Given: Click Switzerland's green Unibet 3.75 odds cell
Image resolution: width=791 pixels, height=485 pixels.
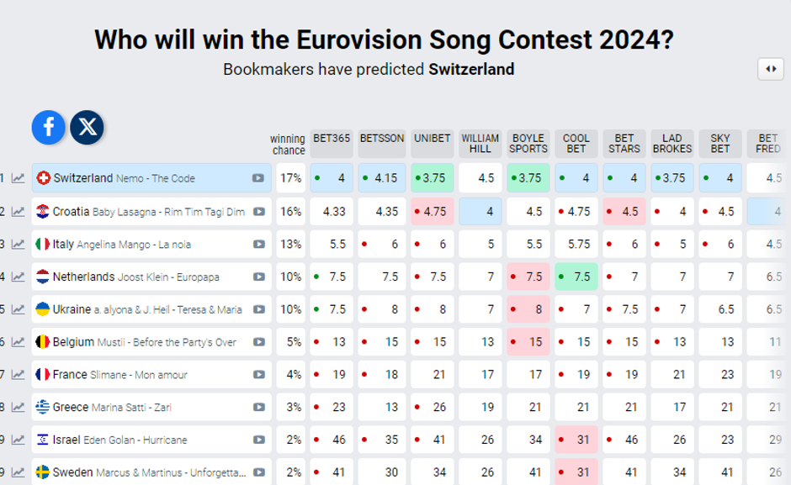Looking at the screenshot, I should click(x=433, y=178).
